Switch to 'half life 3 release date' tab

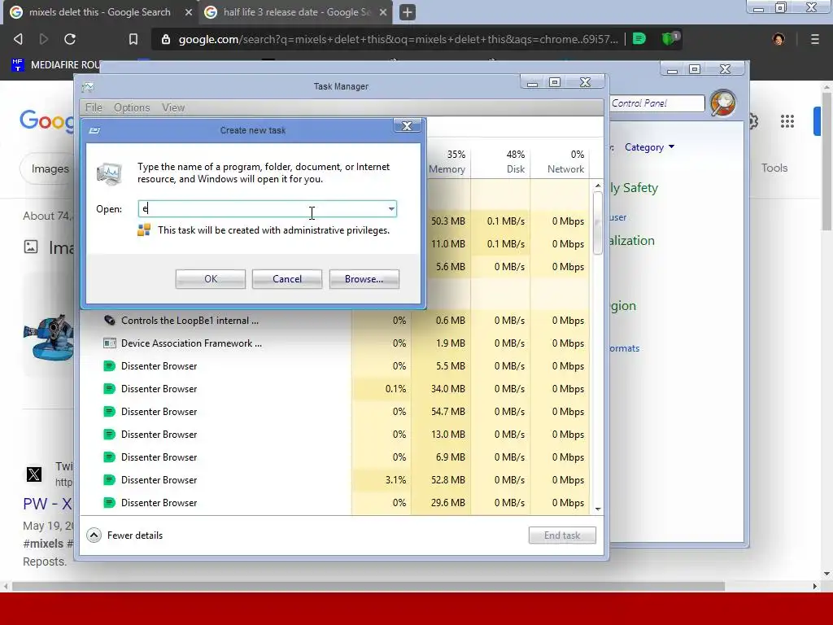pyautogui.click(x=296, y=12)
